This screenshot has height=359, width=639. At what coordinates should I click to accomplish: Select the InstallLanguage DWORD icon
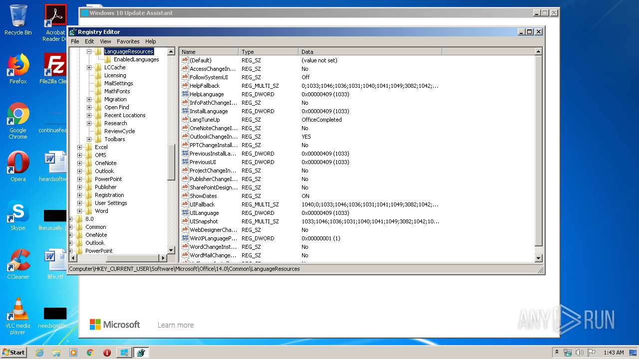click(x=185, y=111)
